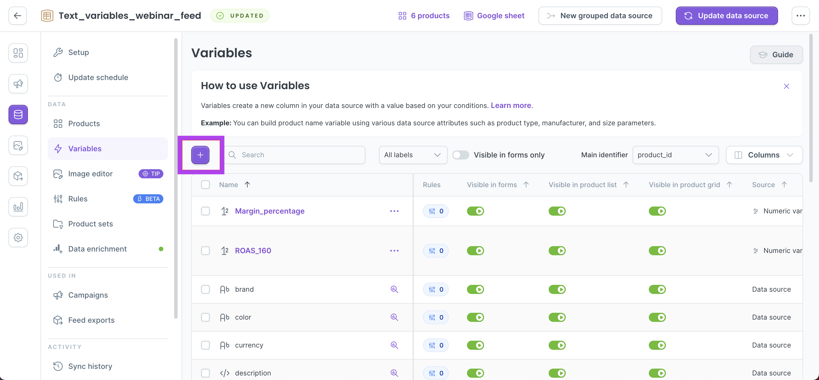Open Feed exports sidebar item
The height and width of the screenshot is (380, 819).
tap(91, 320)
